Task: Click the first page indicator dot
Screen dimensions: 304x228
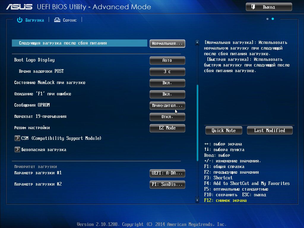Action: point(267,19)
